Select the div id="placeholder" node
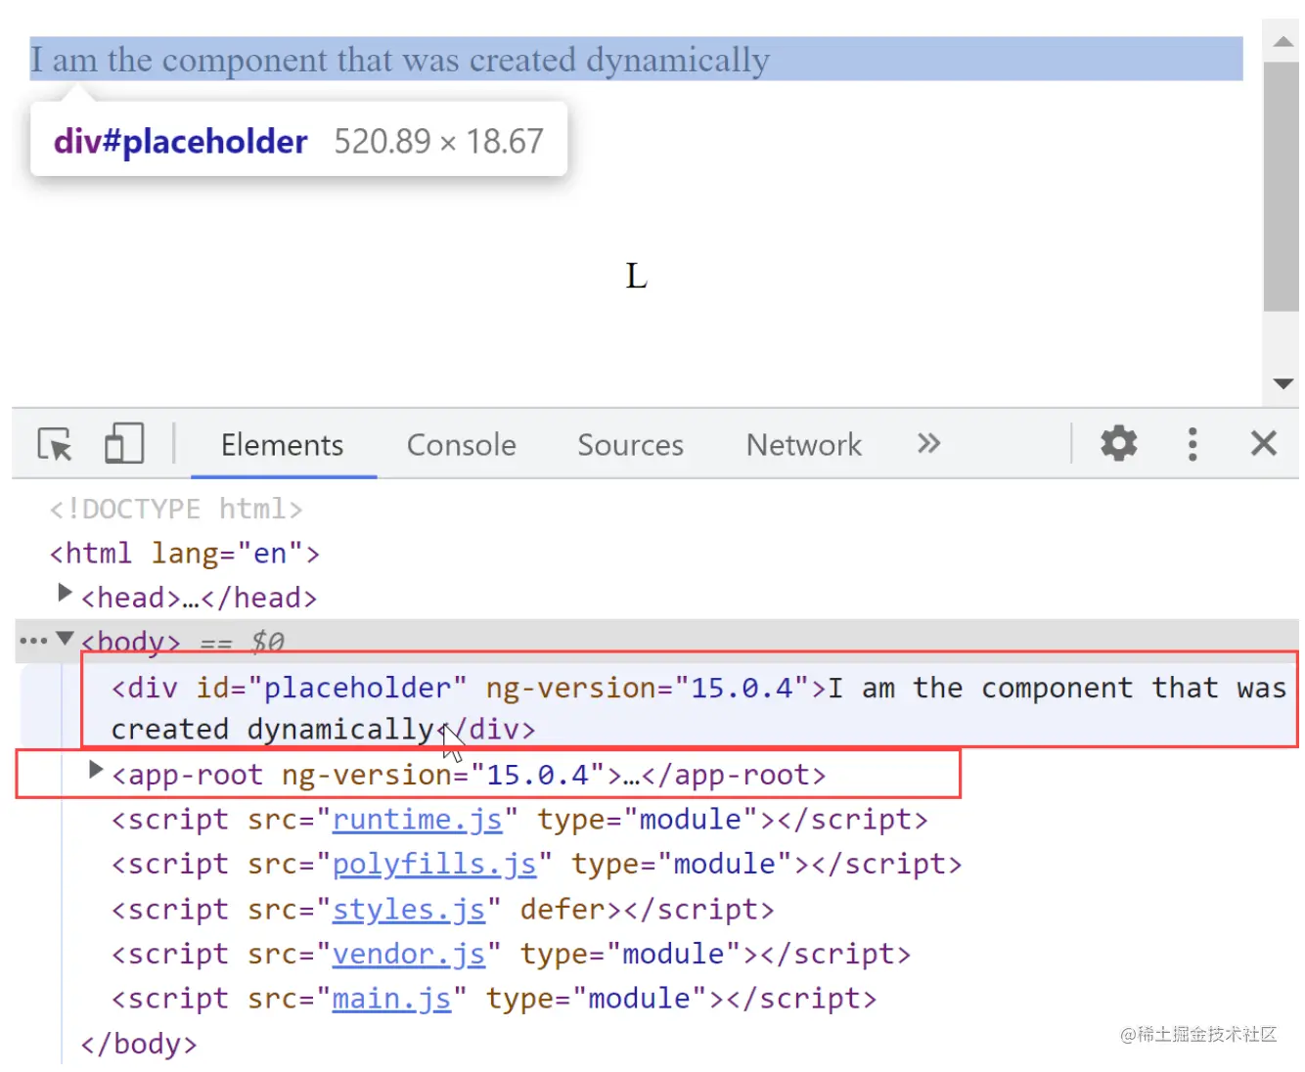Screen dimensions: 1305x1072 698,708
